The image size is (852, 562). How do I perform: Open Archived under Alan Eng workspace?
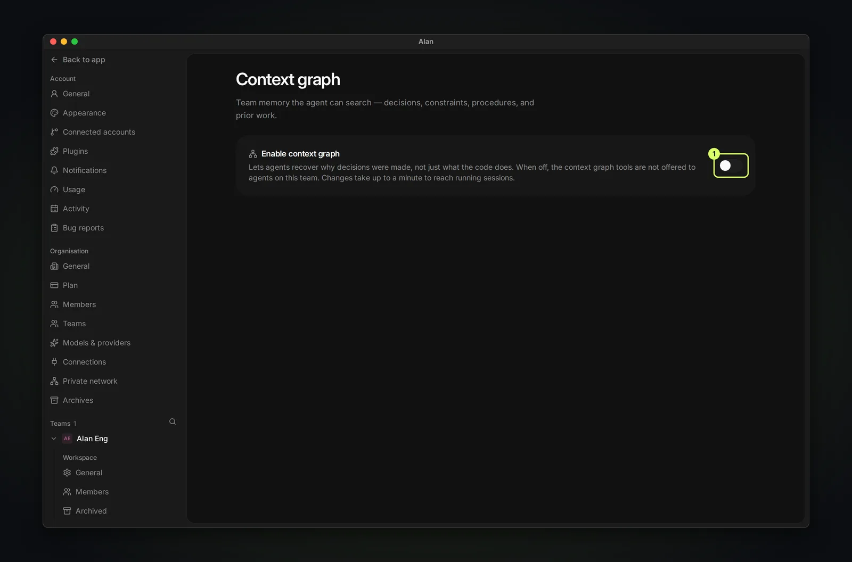[91, 511]
